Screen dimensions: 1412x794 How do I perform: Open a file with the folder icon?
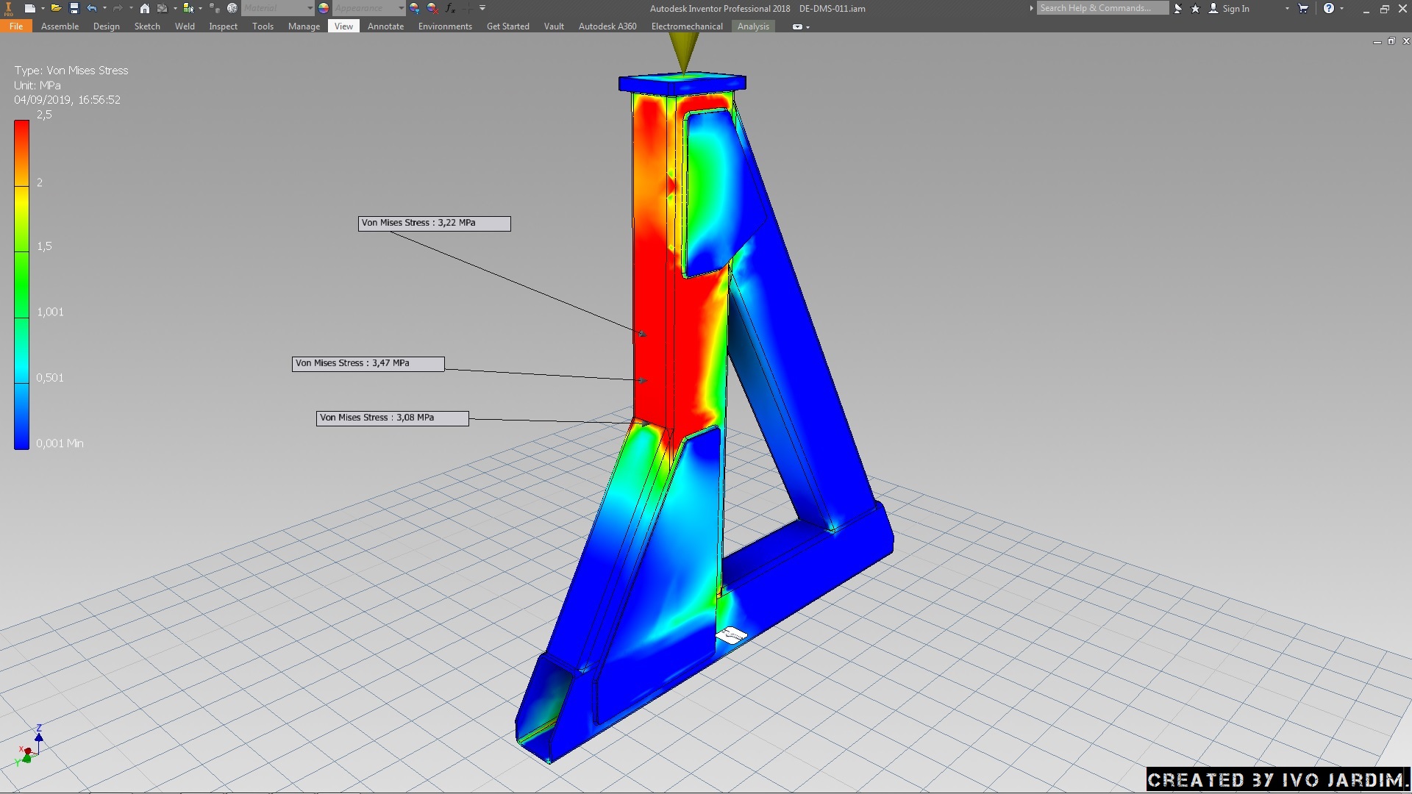(55, 8)
